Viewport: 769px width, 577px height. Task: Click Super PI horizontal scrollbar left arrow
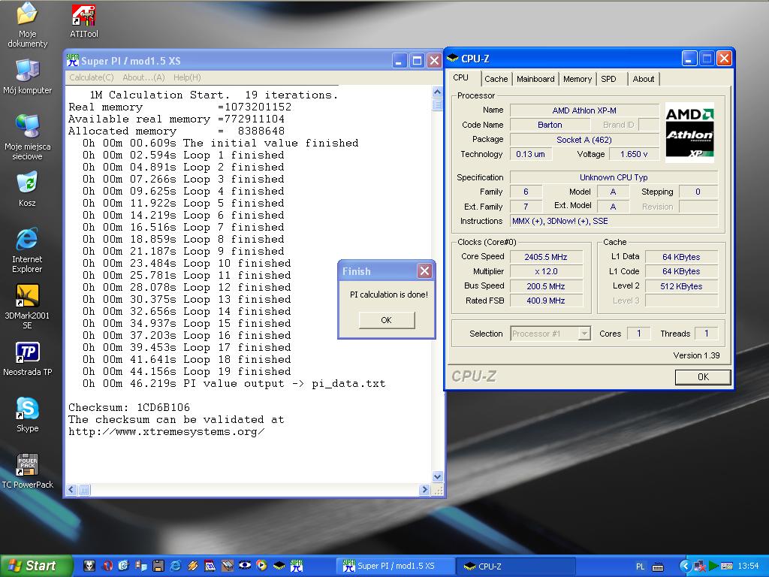click(71, 490)
